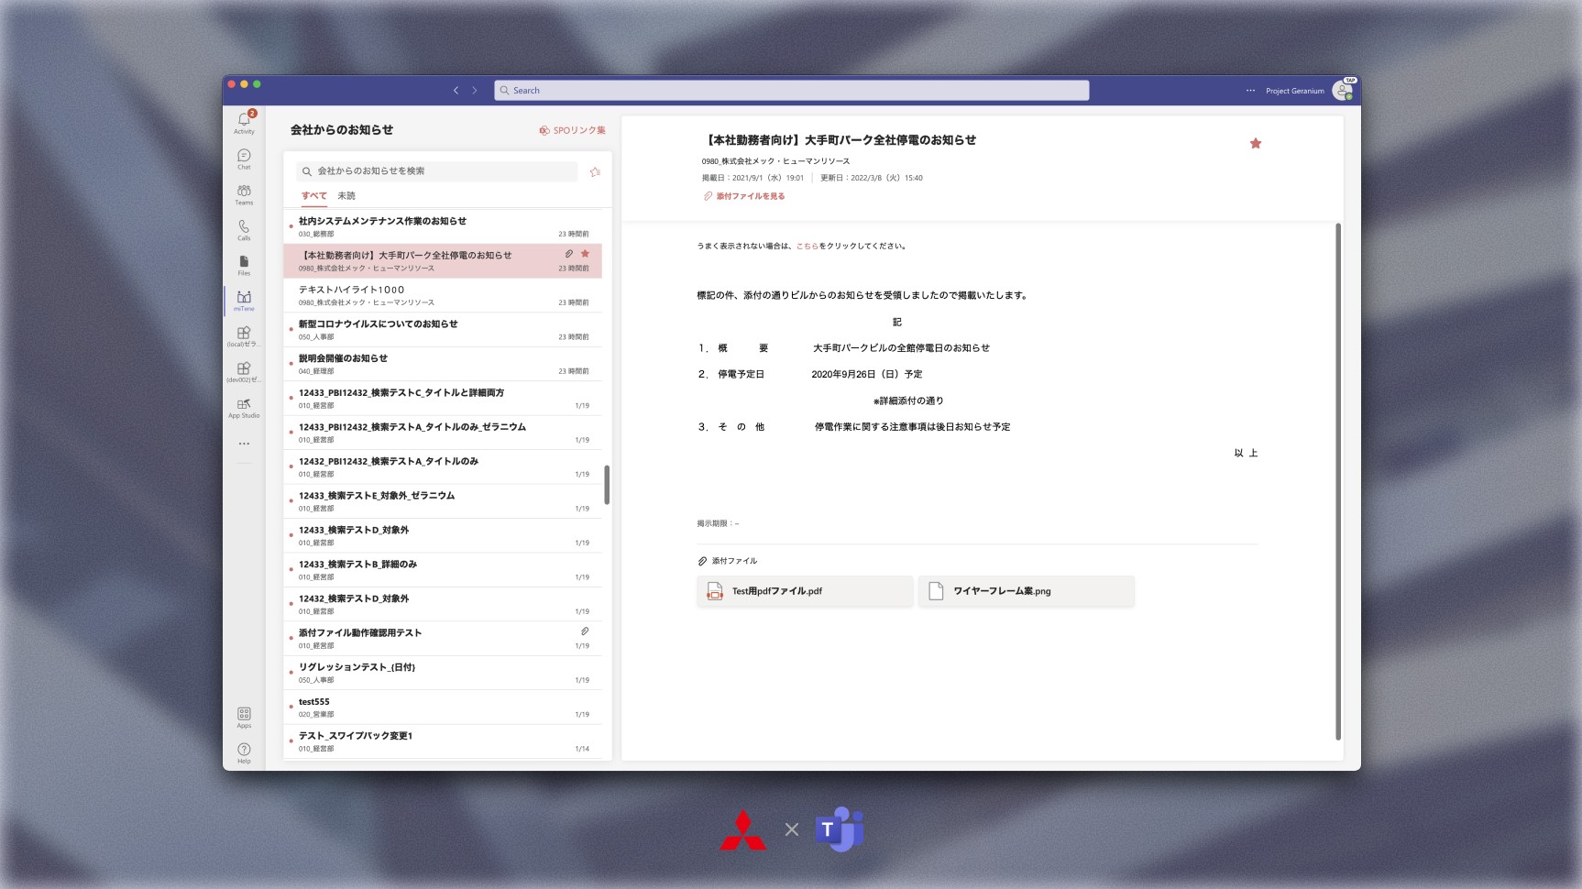Open App Studio in the sidebar

coord(244,408)
